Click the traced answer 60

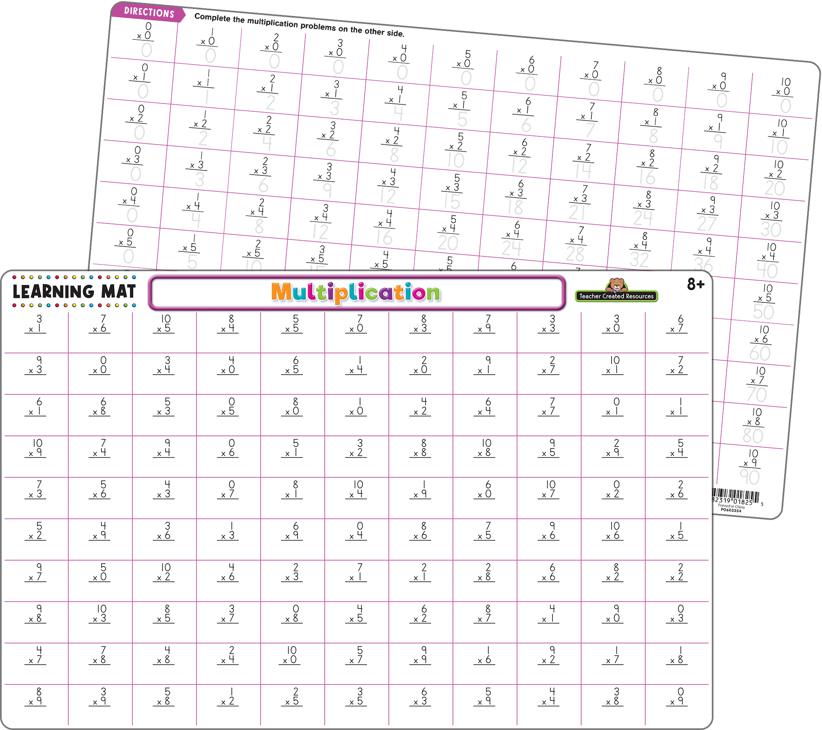tap(760, 353)
